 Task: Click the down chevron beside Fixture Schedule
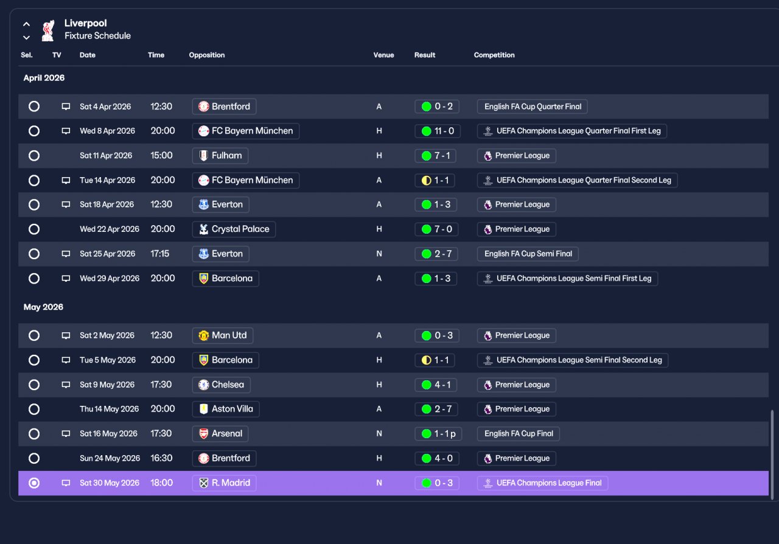click(x=26, y=38)
